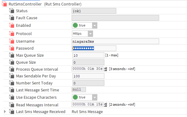Click the Read Messages Interval cube icon
Screen dimensions: 187x117
(12, 105)
